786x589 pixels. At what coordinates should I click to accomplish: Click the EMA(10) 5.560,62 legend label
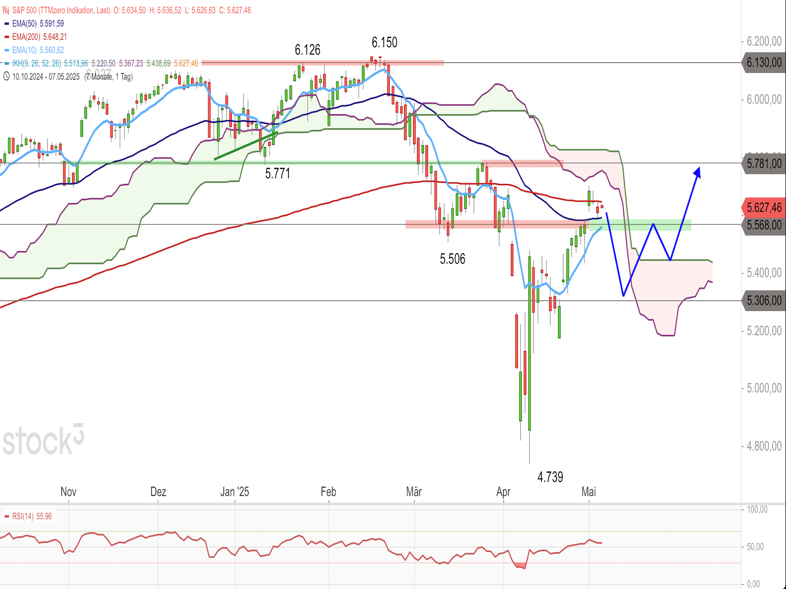coord(38,50)
